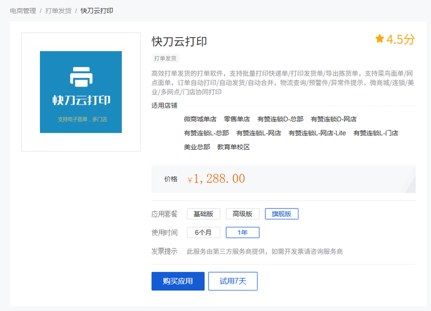Screen dimensions: 431x311
Task: Click 有赞连锁L-网店 store type
Action: coord(259,133)
